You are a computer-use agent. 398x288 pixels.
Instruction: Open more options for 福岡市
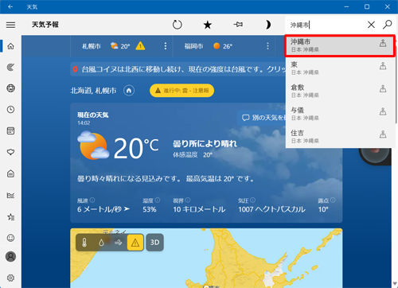tap(267, 46)
